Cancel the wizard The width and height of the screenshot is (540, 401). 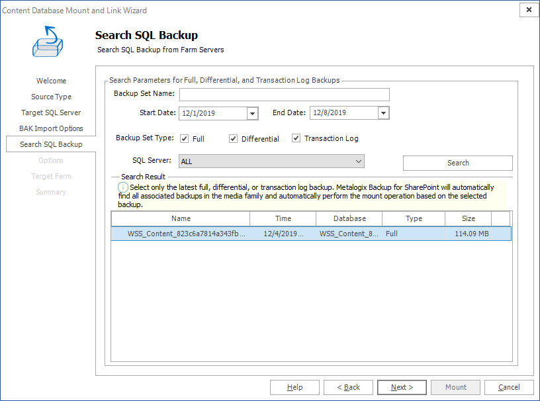(x=509, y=387)
